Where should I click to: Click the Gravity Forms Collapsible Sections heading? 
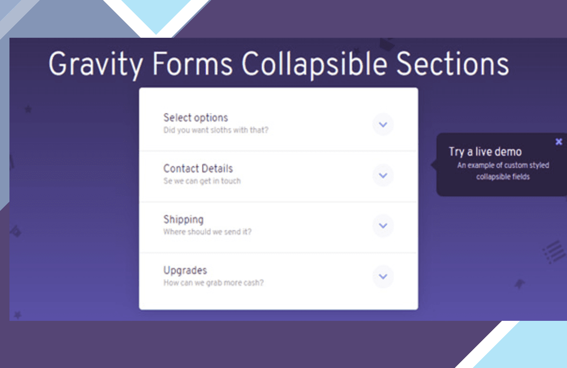point(279,65)
